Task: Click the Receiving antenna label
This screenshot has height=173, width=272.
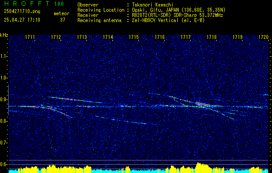Action: [99, 20]
